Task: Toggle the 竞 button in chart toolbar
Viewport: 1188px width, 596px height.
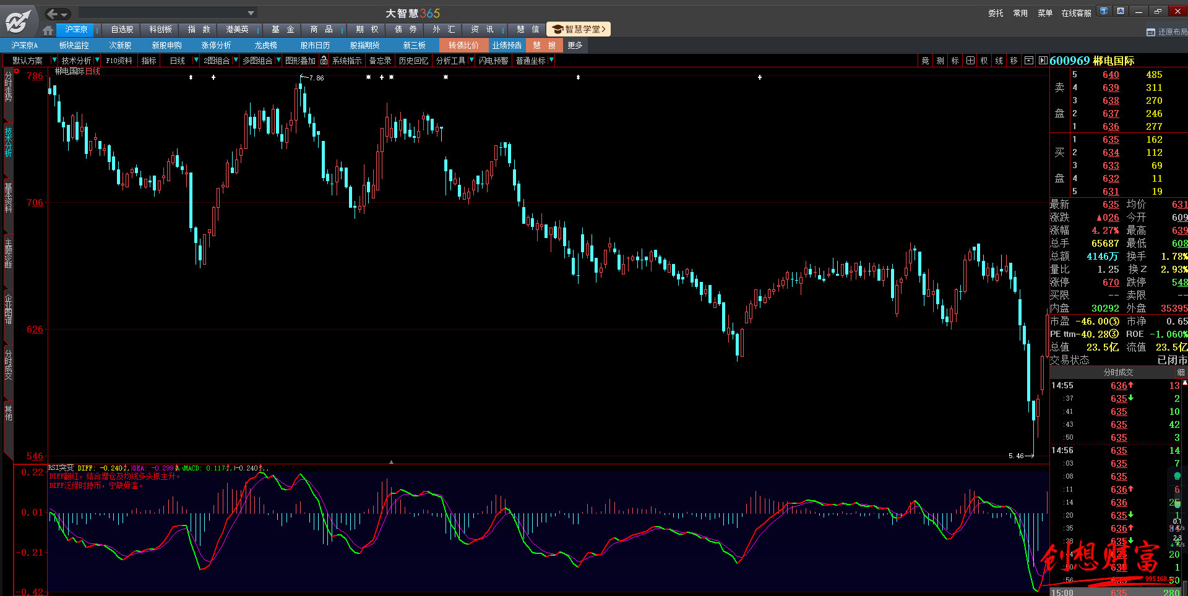Action: (x=925, y=61)
